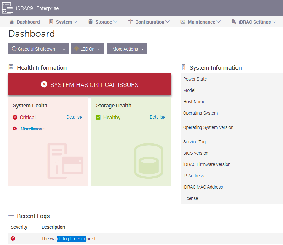Open the Storage menu

[103, 22]
